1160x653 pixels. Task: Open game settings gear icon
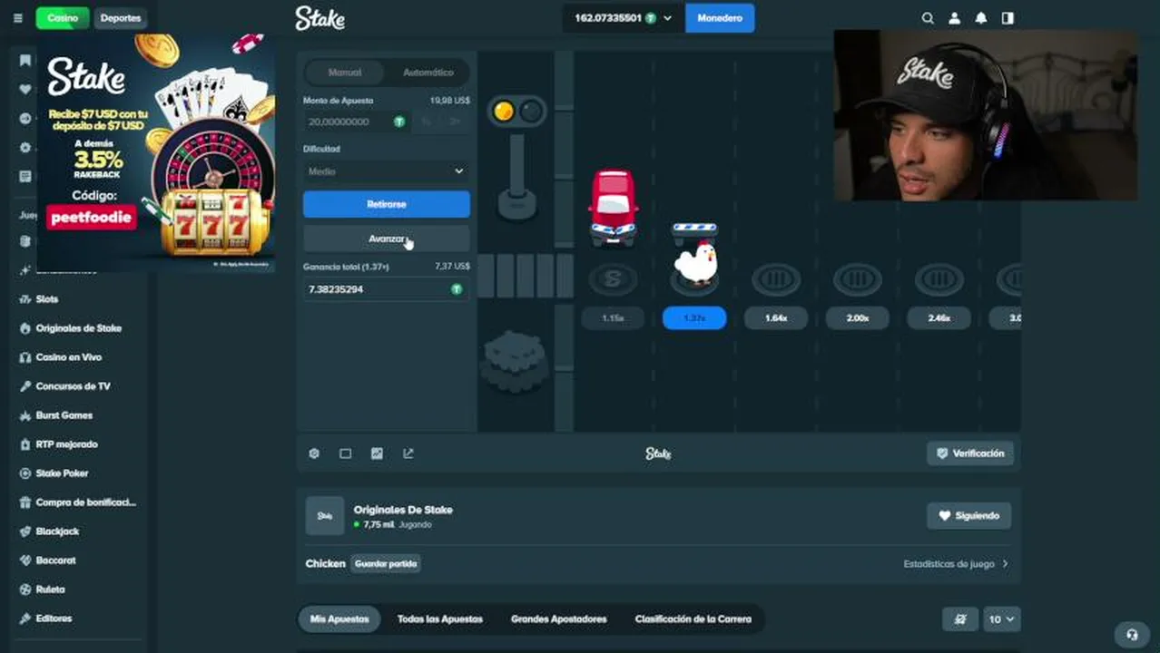click(x=314, y=453)
